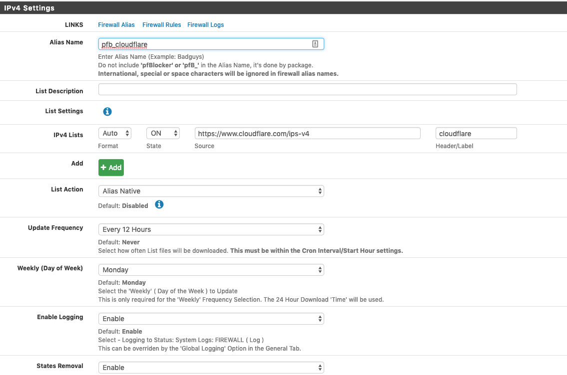567x375 pixels.
Task: Click the Header/Label field containing cloudflare
Action: (476, 133)
